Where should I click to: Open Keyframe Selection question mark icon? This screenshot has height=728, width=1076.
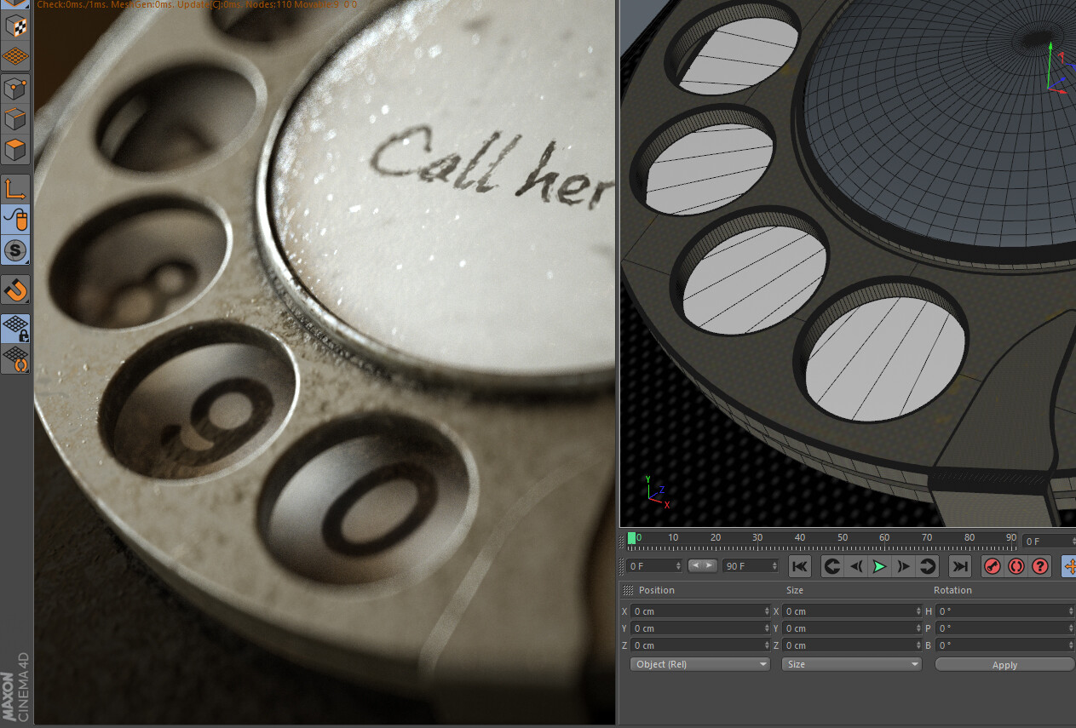click(x=1040, y=566)
